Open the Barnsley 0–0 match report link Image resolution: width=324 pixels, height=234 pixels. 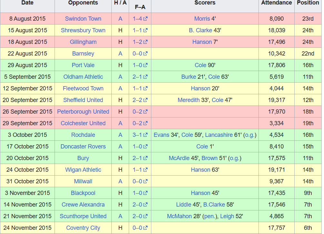click(x=140, y=54)
